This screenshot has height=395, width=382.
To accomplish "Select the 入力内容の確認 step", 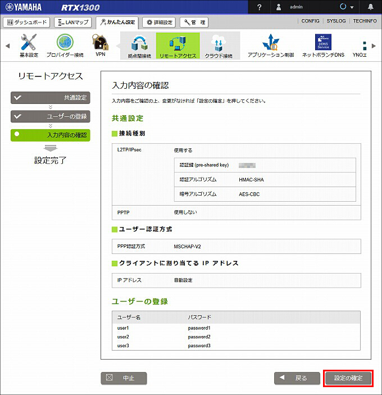I will [x=51, y=135].
